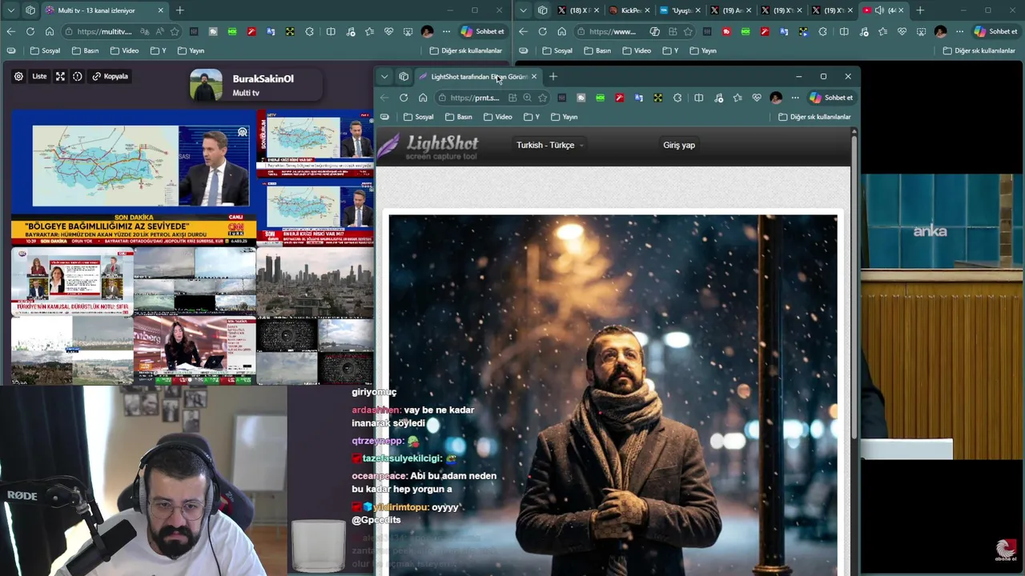Open red extension icon in LightShot window toolbar
This screenshot has height=576, width=1025.
pos(619,98)
